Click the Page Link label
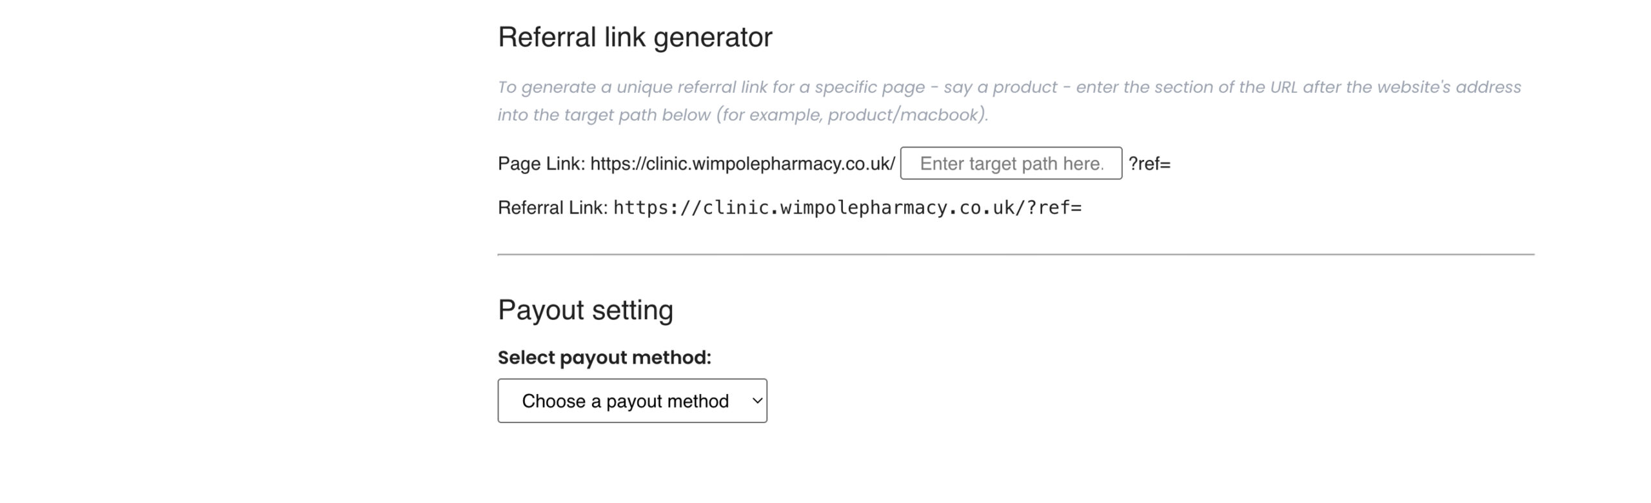The width and height of the screenshot is (1651, 503). click(x=541, y=164)
